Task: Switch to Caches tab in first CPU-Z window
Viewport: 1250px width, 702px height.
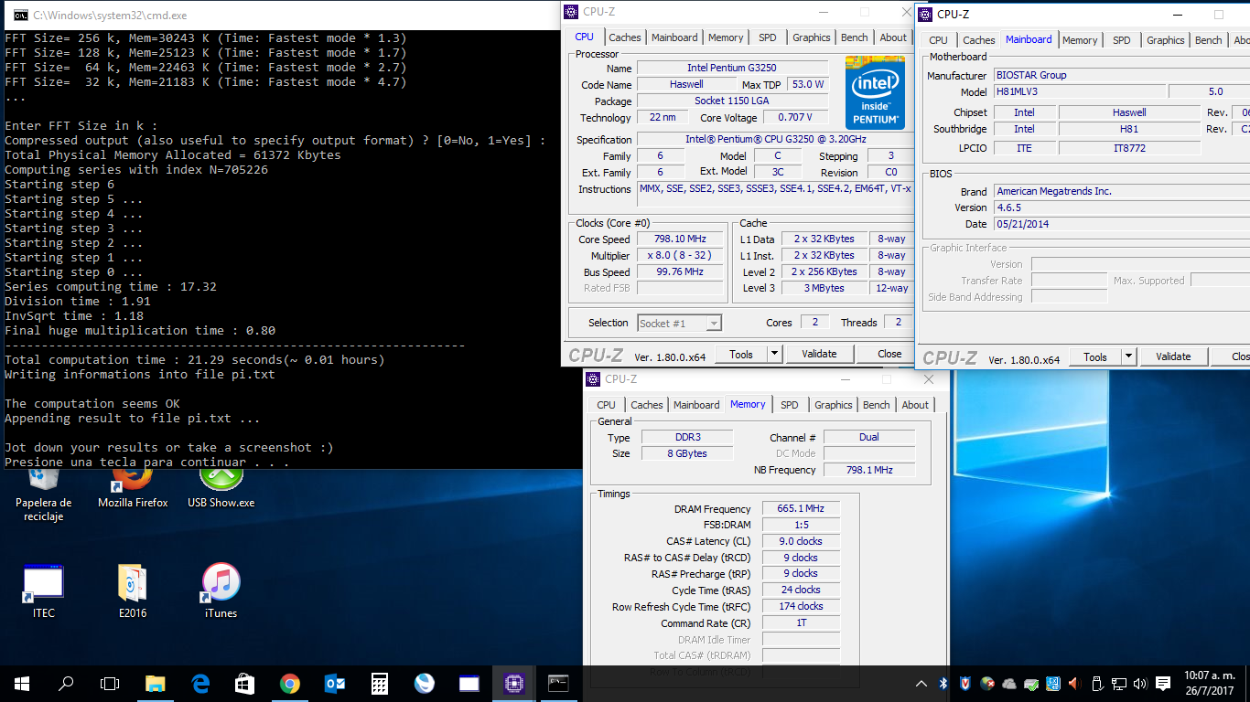Action: [625, 37]
